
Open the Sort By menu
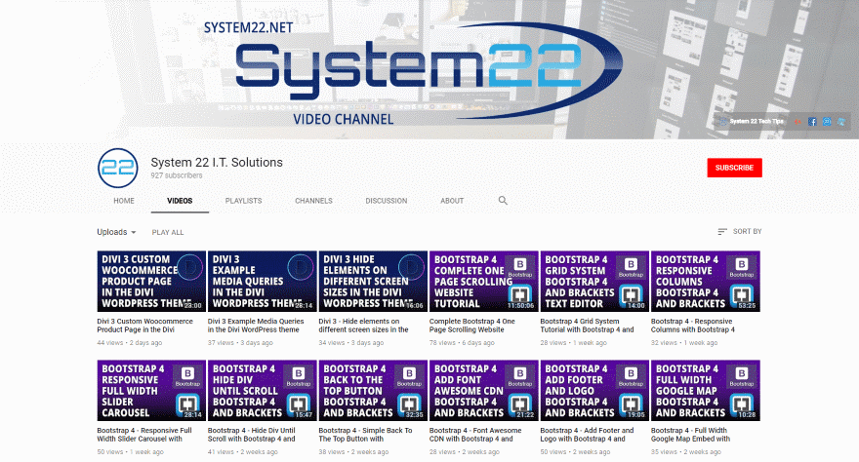pos(740,231)
